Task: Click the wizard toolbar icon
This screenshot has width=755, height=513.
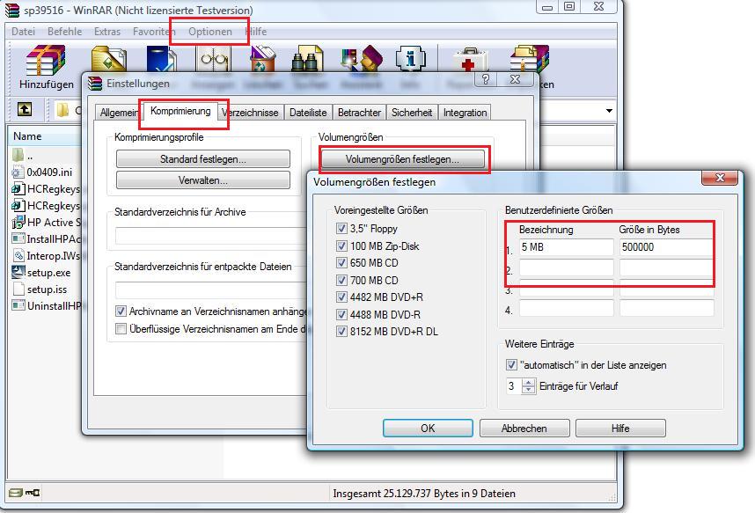Action: pyautogui.click(x=362, y=59)
